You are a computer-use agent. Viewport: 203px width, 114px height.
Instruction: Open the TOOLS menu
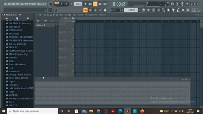39,4
